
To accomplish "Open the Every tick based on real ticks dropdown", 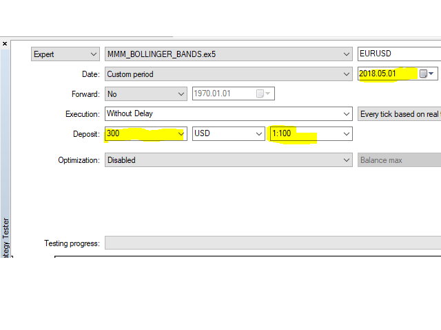I will (400, 114).
